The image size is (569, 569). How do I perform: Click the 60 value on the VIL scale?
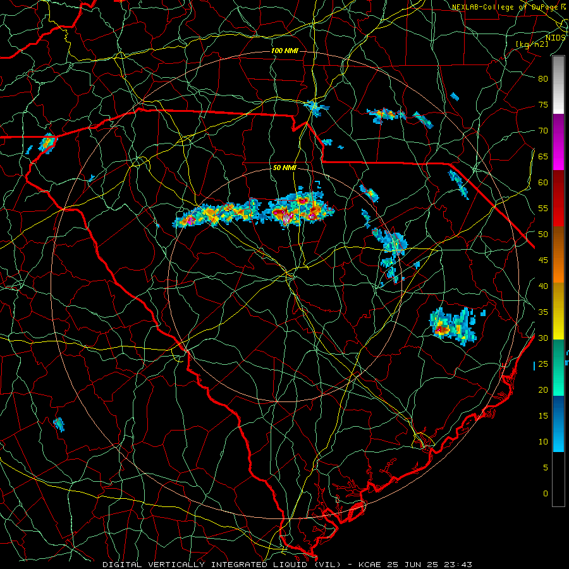pos(543,183)
